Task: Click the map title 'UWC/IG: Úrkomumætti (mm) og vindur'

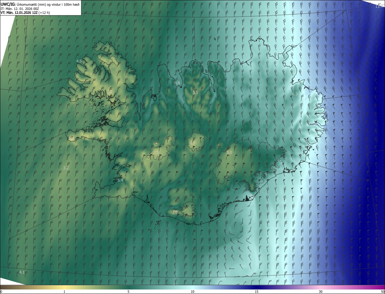Action: pyautogui.click(x=40, y=4)
